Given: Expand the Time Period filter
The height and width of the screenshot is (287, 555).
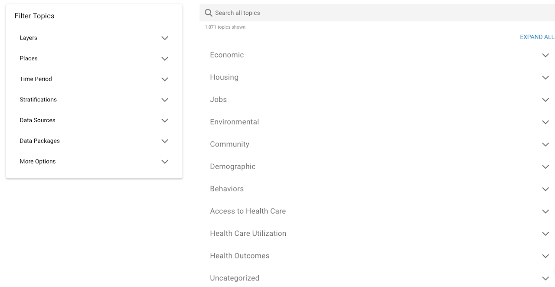Looking at the screenshot, I should pos(165,79).
